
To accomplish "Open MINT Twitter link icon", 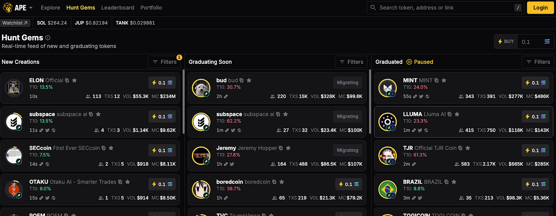I will (421, 96).
